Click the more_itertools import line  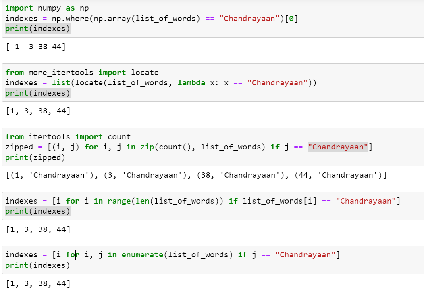pos(81,72)
